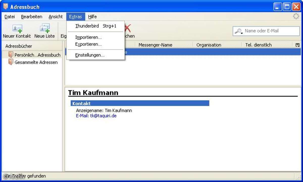Select Gesammelte Adressen in tree

tap(32, 62)
